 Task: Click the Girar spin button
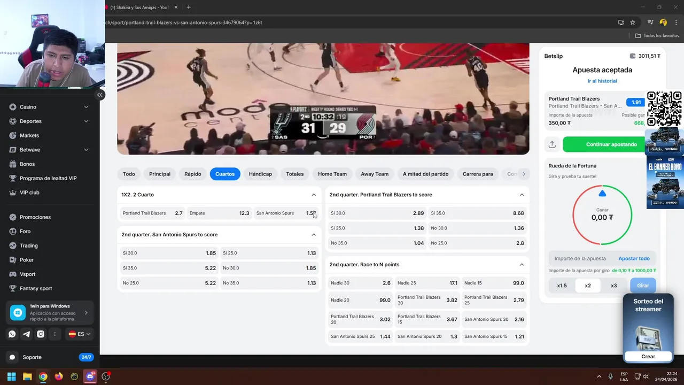(x=643, y=286)
